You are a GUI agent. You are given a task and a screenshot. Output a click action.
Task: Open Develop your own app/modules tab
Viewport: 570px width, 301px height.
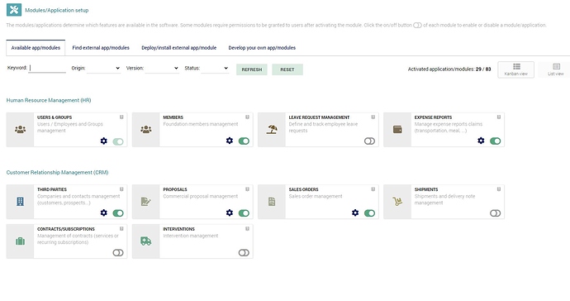(x=262, y=48)
